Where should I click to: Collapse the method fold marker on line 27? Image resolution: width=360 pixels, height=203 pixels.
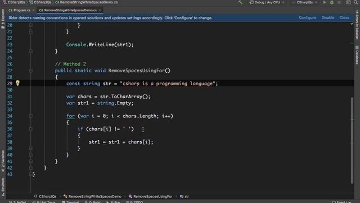tap(31, 70)
